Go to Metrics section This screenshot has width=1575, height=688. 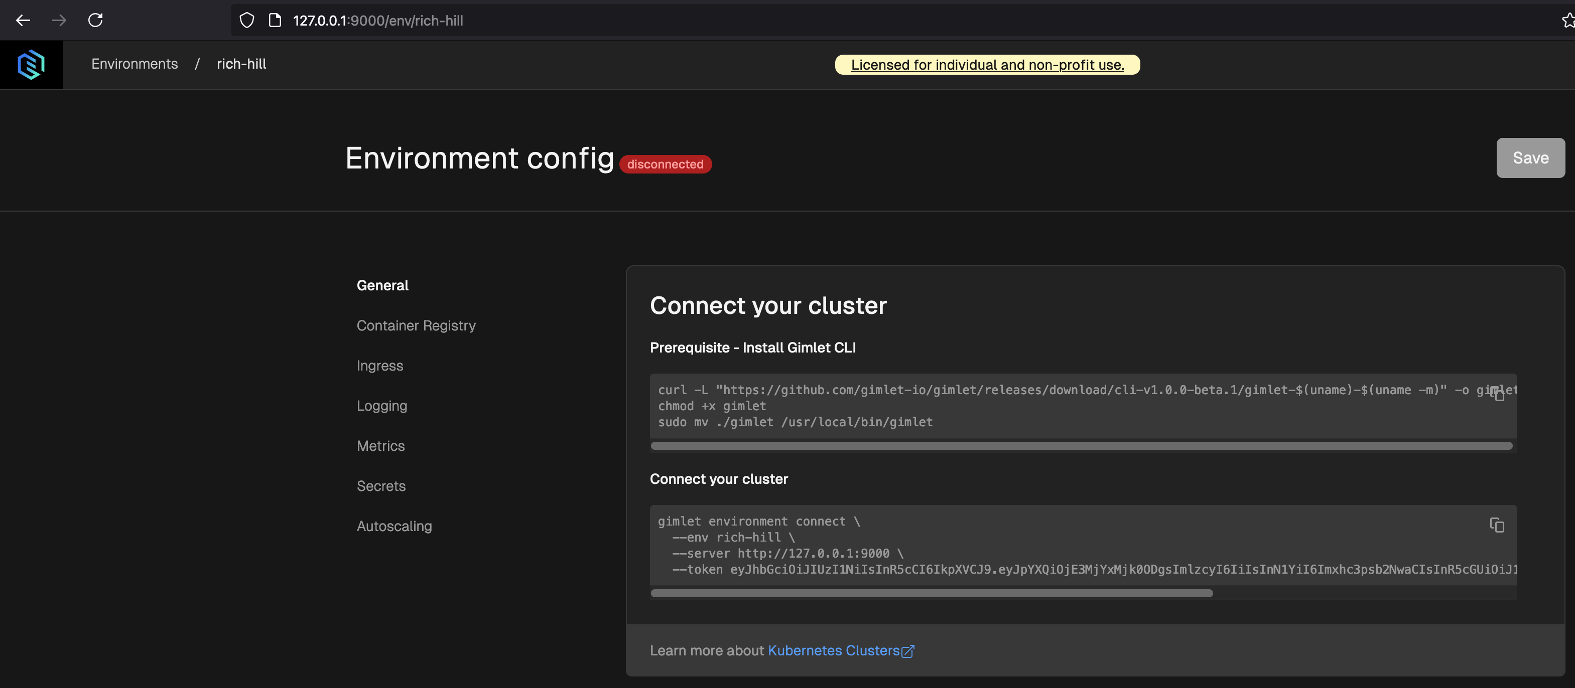pyautogui.click(x=380, y=446)
